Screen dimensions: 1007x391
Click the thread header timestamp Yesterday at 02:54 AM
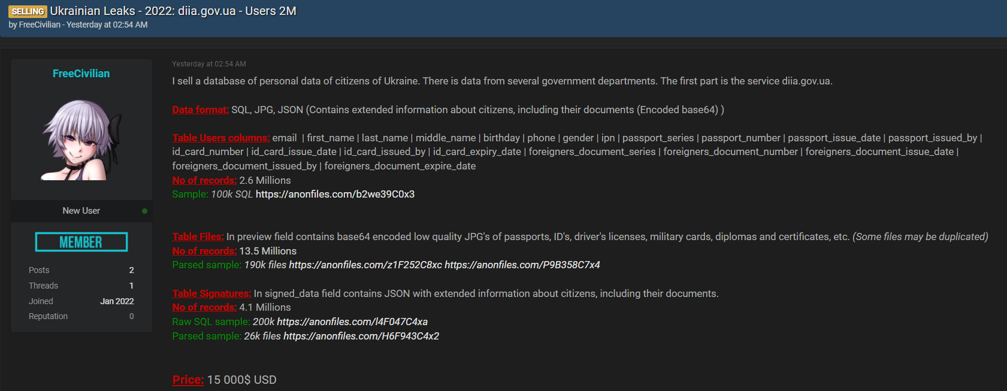click(107, 25)
